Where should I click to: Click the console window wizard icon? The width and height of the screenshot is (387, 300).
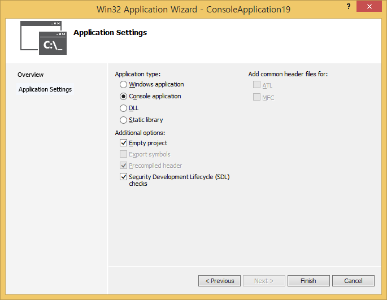[44, 38]
